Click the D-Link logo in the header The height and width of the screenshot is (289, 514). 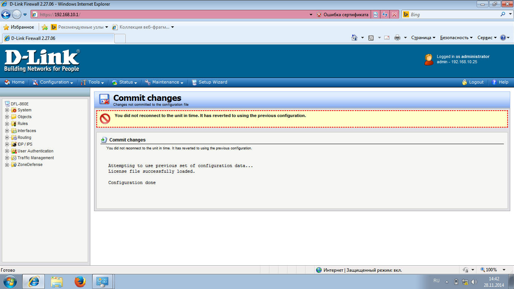(x=42, y=60)
